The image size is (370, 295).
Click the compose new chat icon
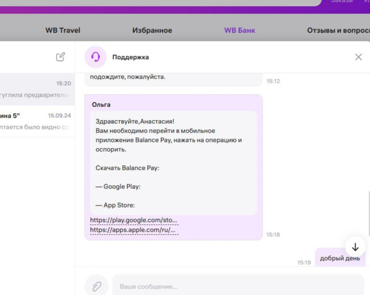coord(61,57)
